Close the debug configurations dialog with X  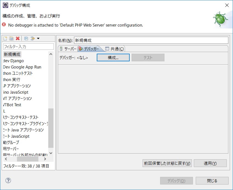[227, 5]
